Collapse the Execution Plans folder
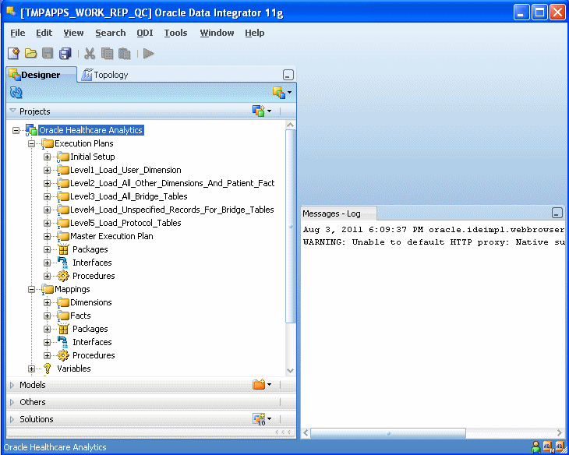 pos(32,143)
